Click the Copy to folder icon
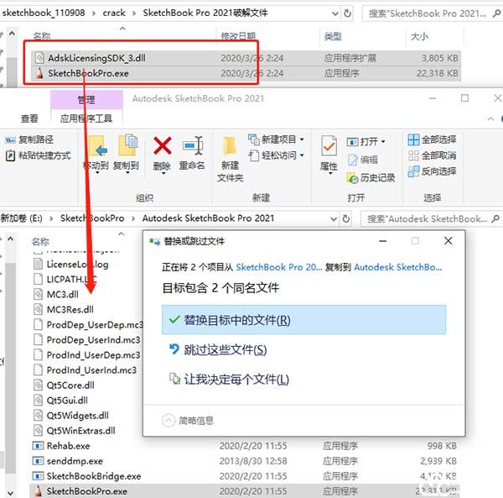 pos(127,145)
